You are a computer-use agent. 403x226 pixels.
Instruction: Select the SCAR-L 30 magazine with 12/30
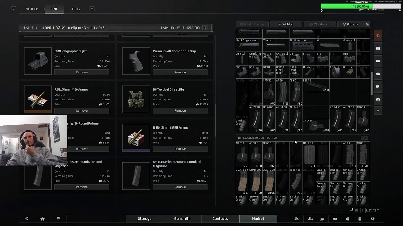(242, 181)
